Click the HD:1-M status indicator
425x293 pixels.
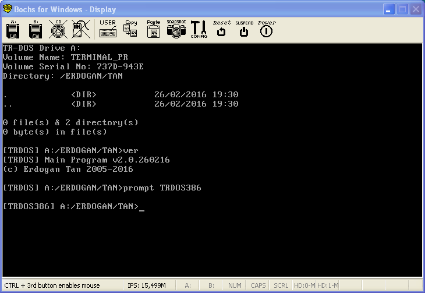pyautogui.click(x=328, y=285)
